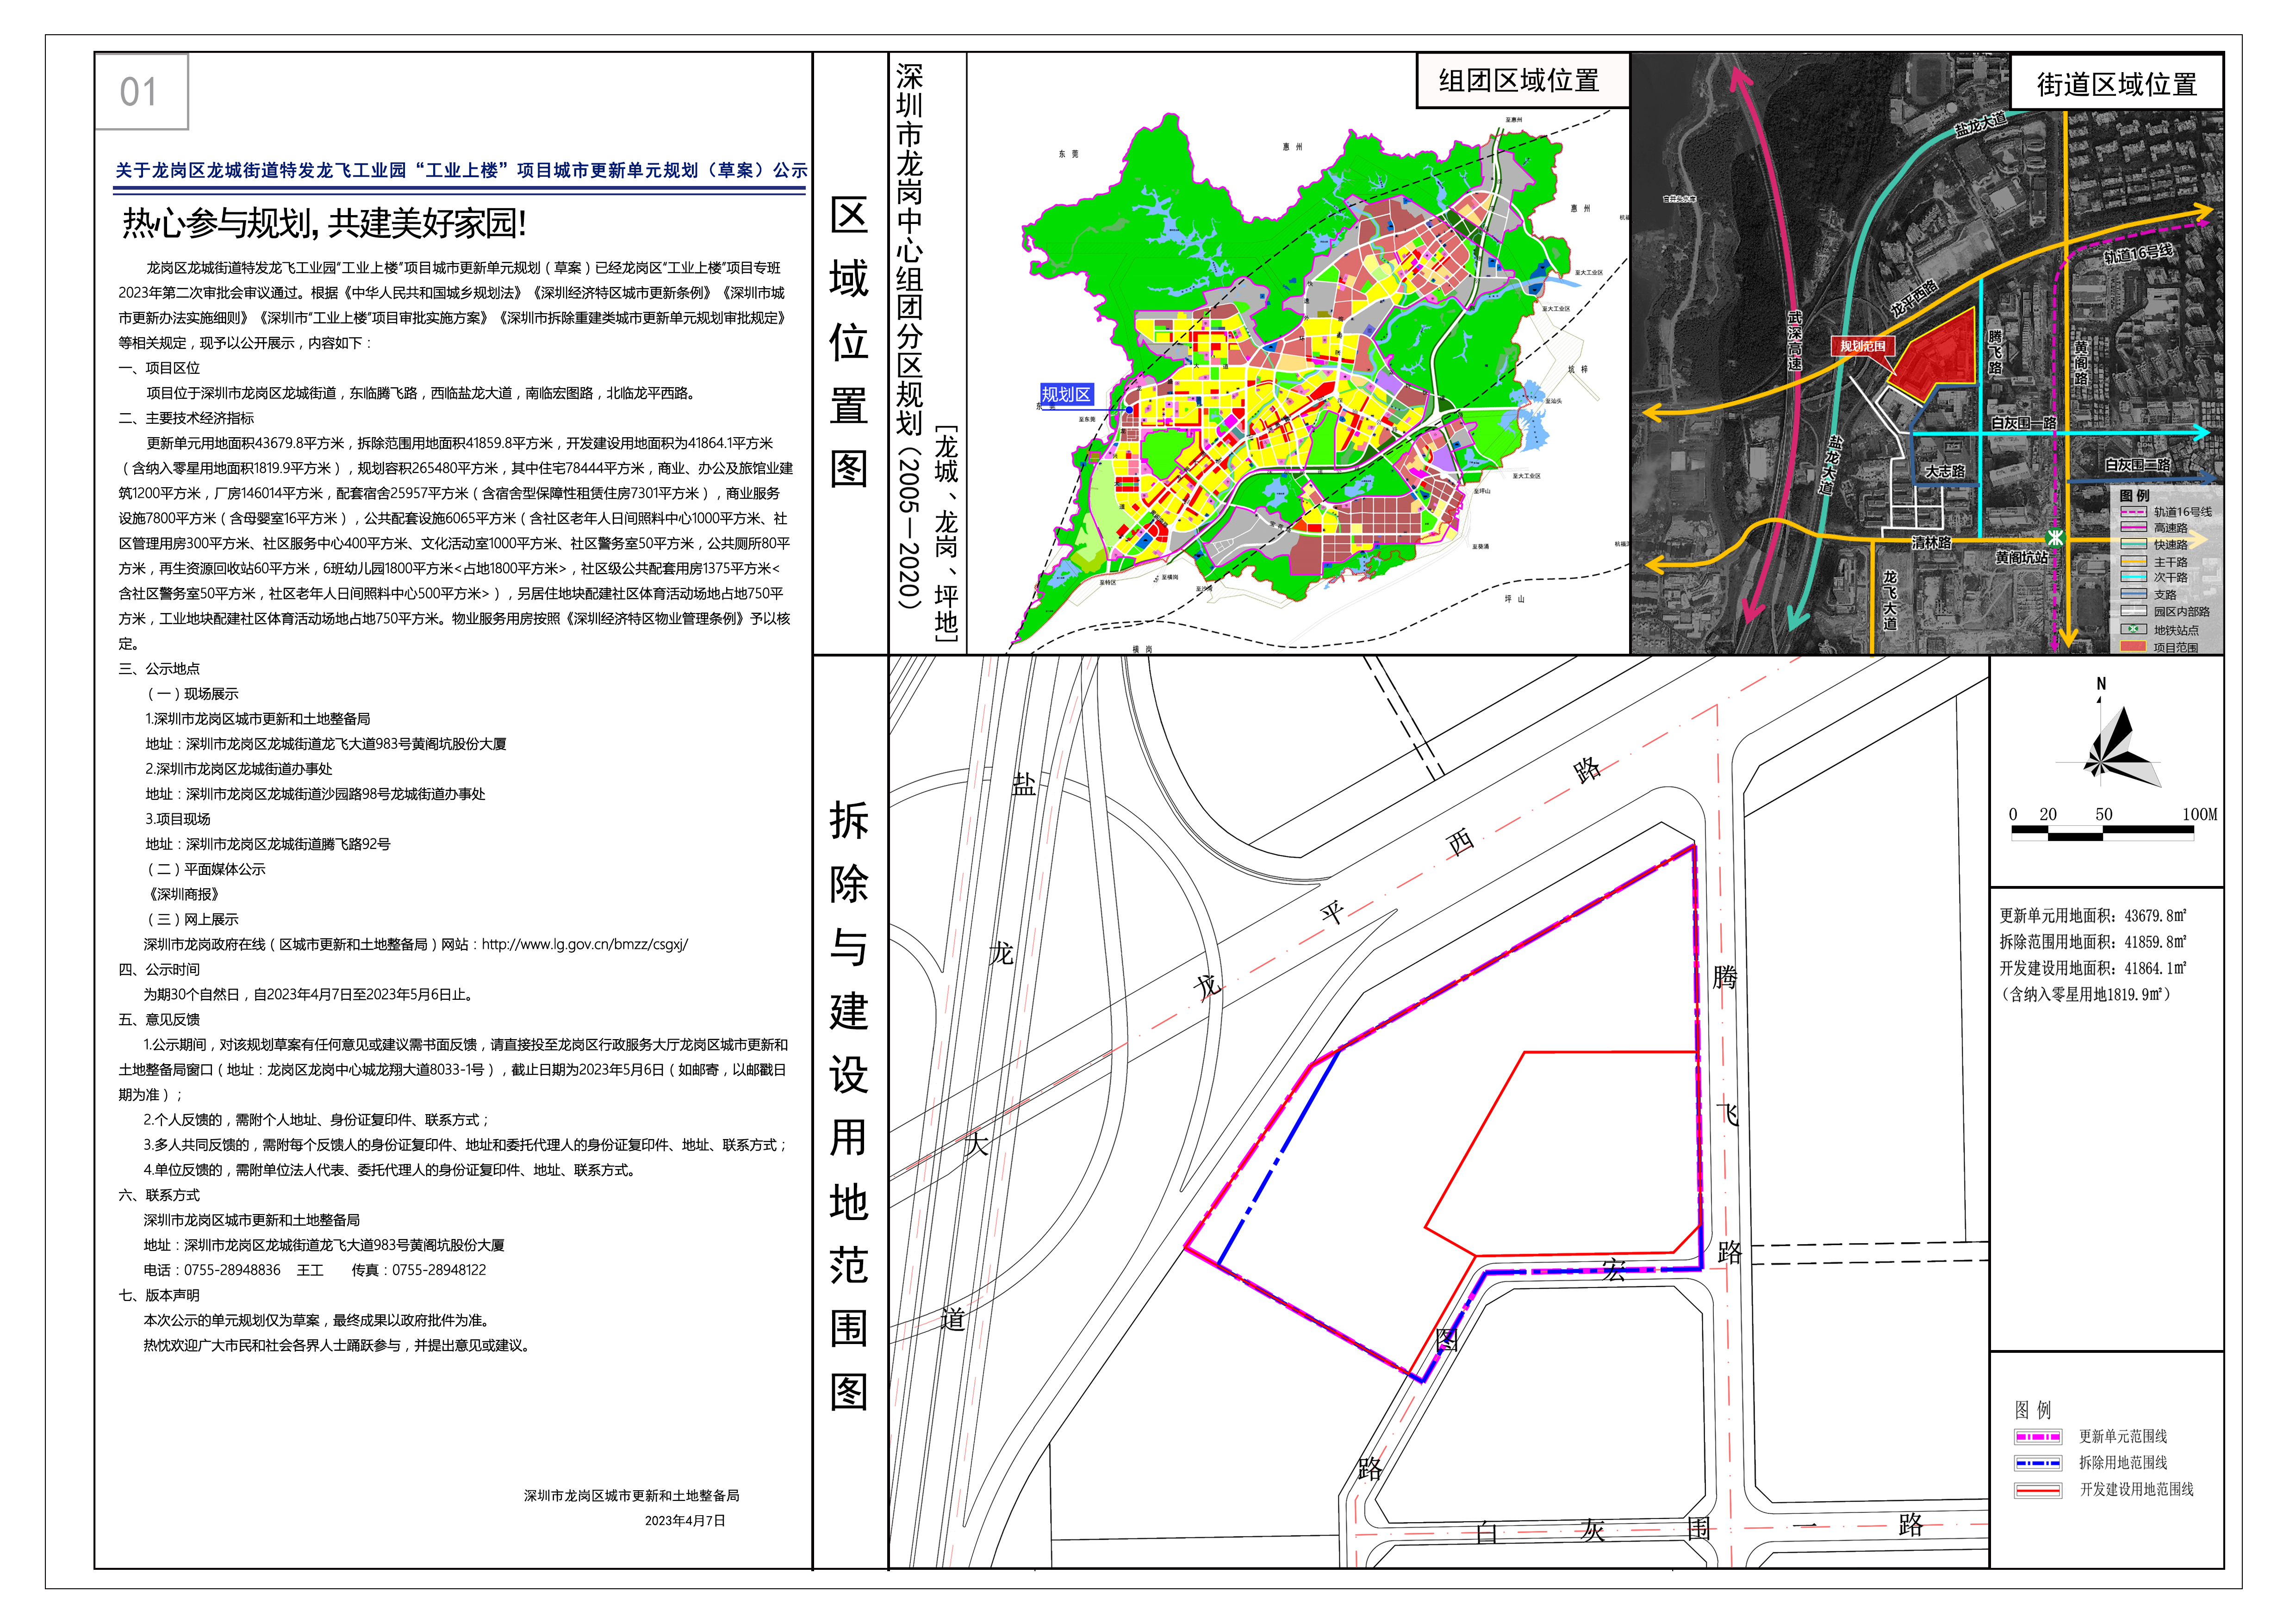Click the 拆除用地范围线 legend swatch
Image resolution: width=2296 pixels, height=1623 pixels.
point(2038,1463)
